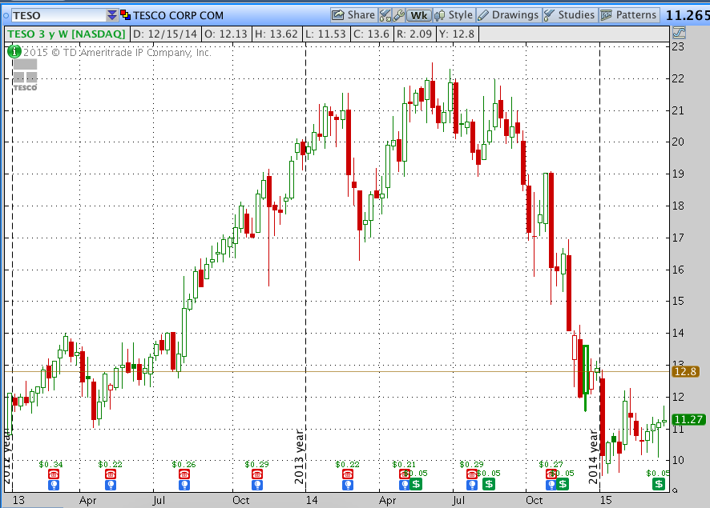Click the orange 12.8 price level label

tap(685, 371)
